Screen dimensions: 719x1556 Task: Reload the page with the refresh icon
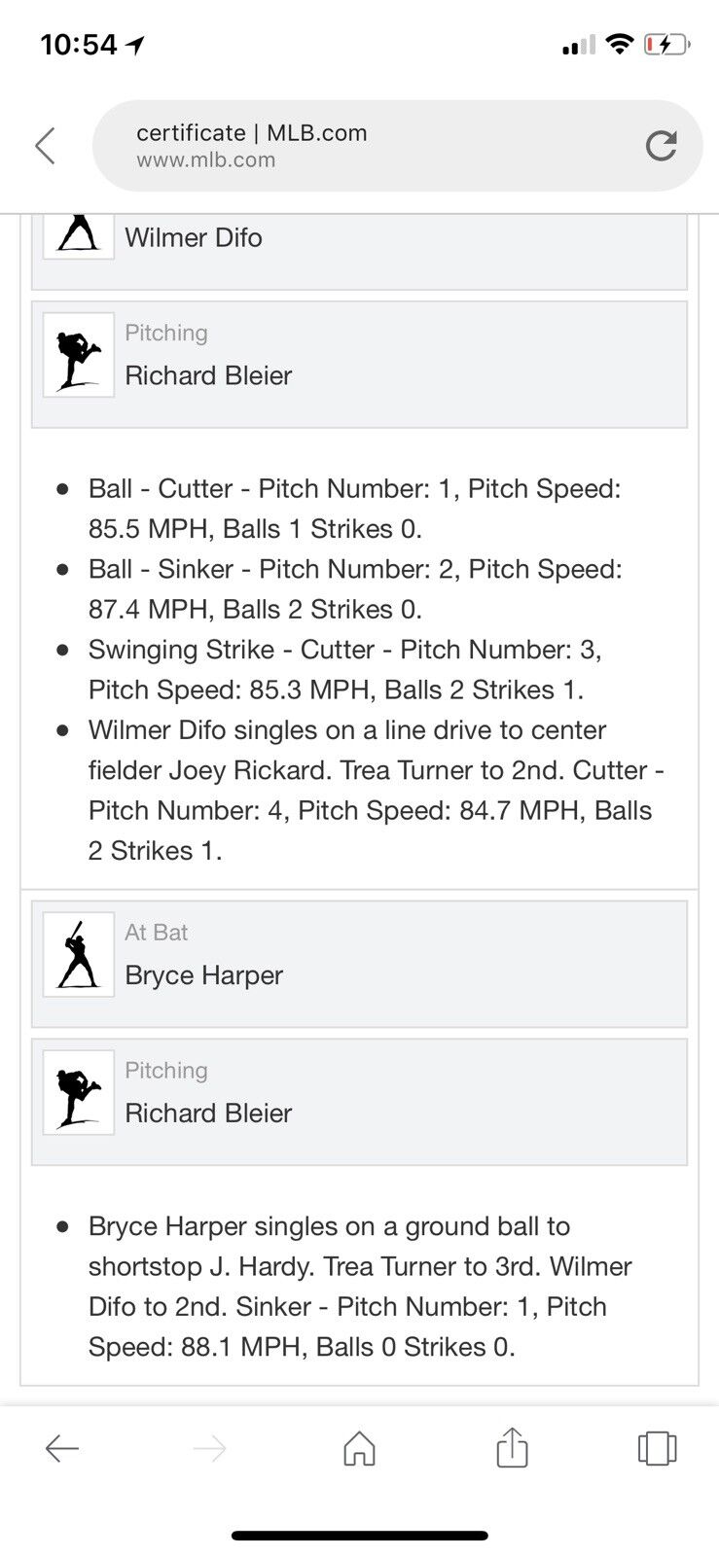click(661, 146)
